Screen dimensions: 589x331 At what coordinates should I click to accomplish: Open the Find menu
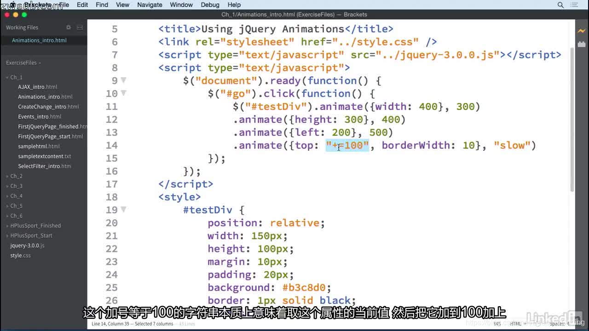point(102,5)
